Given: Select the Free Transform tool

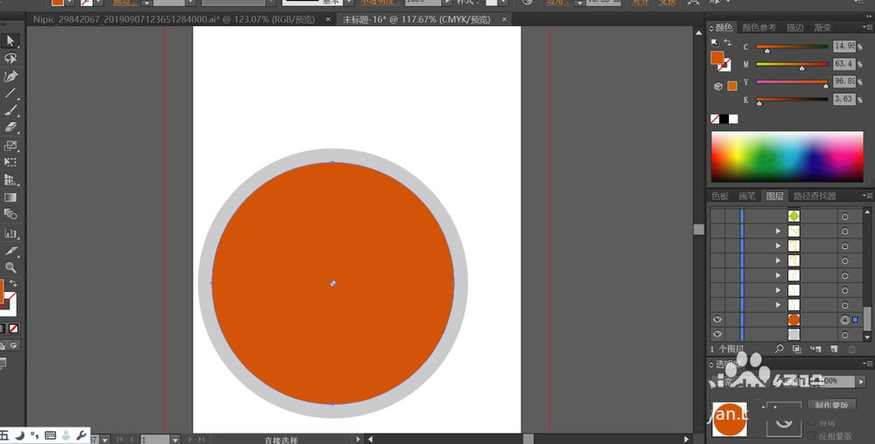Looking at the screenshot, I should pyautogui.click(x=10, y=162).
